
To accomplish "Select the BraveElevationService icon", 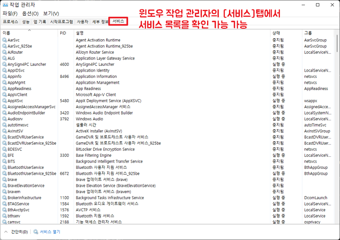I will (x=4, y=186).
